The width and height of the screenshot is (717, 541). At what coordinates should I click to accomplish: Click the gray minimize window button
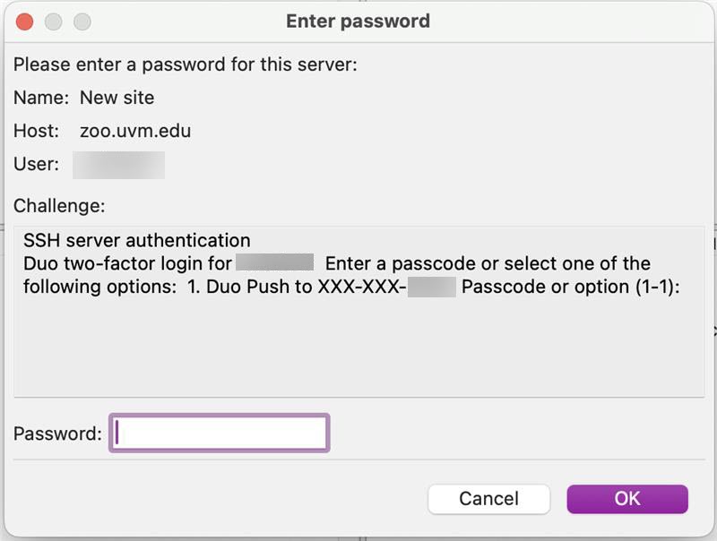(54, 21)
